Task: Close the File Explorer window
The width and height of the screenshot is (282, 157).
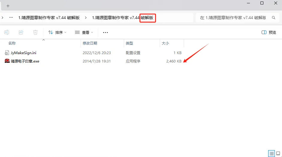Action: click(275, 3)
